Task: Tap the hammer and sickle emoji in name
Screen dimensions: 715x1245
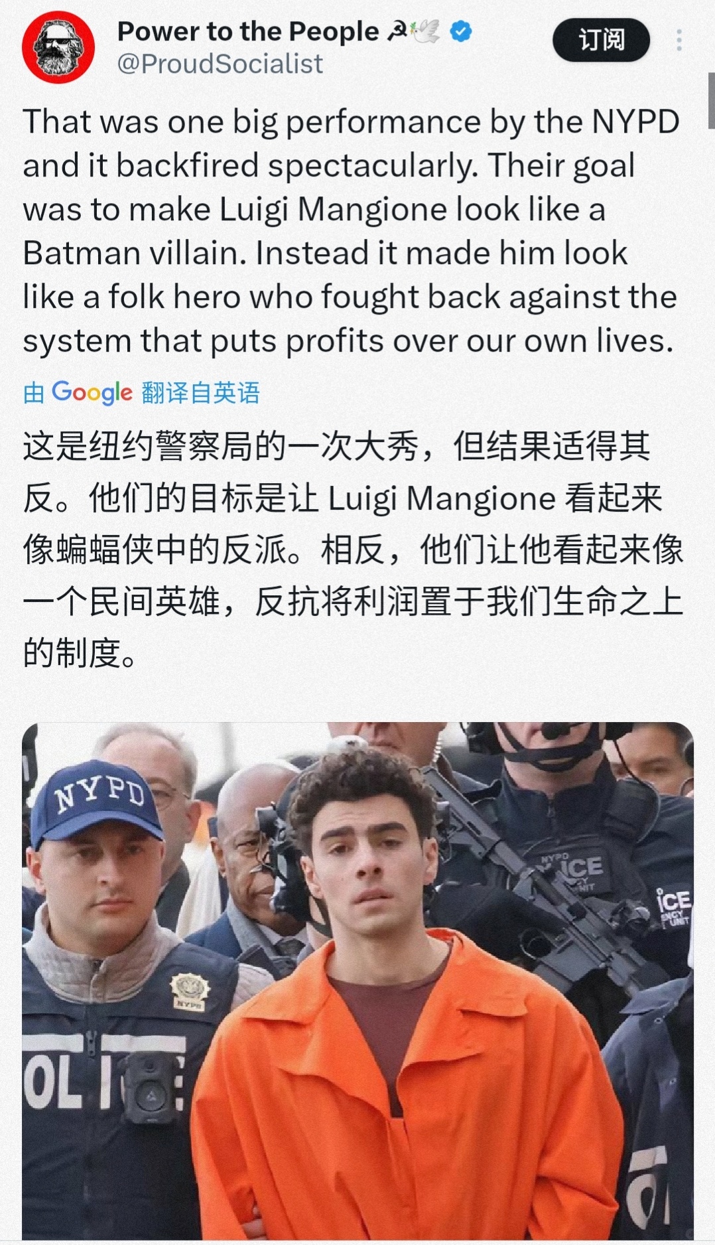Action: (397, 31)
